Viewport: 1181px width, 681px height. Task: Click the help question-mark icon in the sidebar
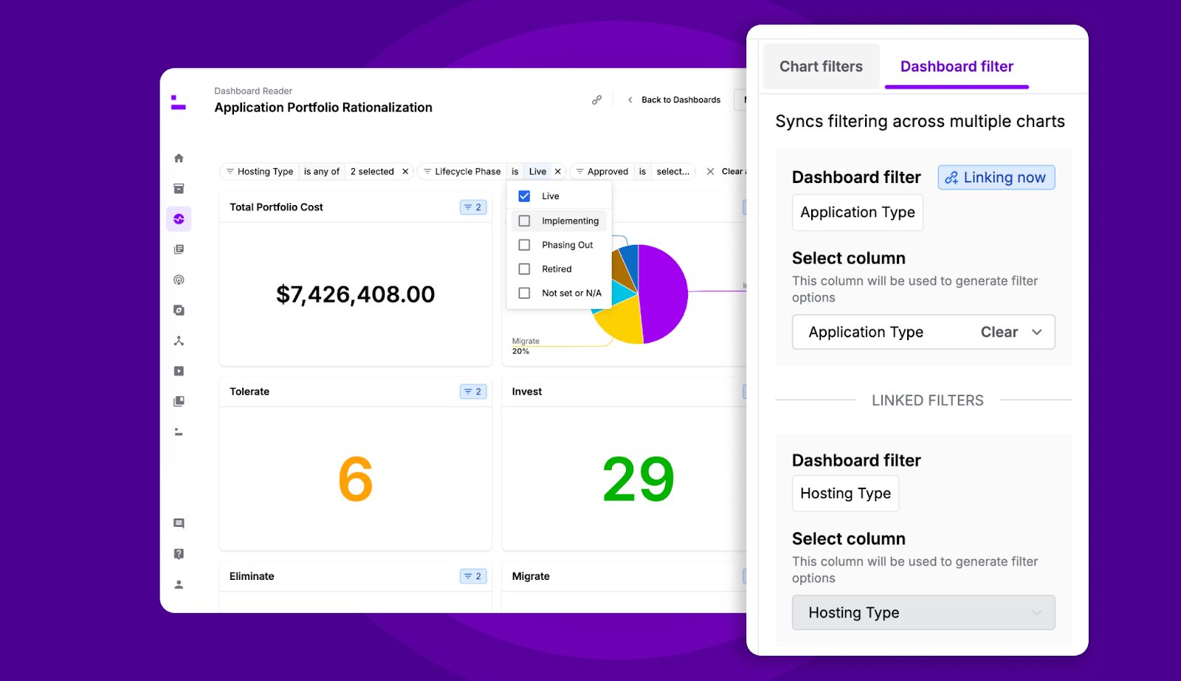click(178, 553)
